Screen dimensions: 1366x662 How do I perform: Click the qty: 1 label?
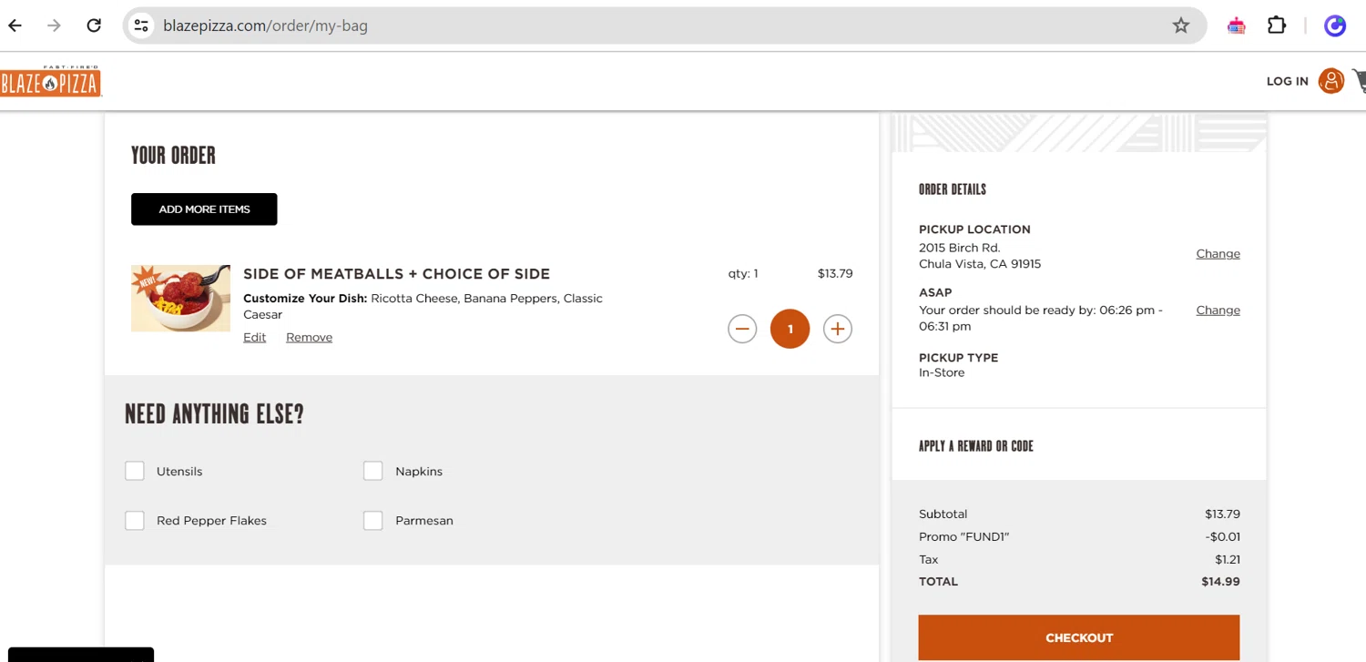[x=743, y=273]
